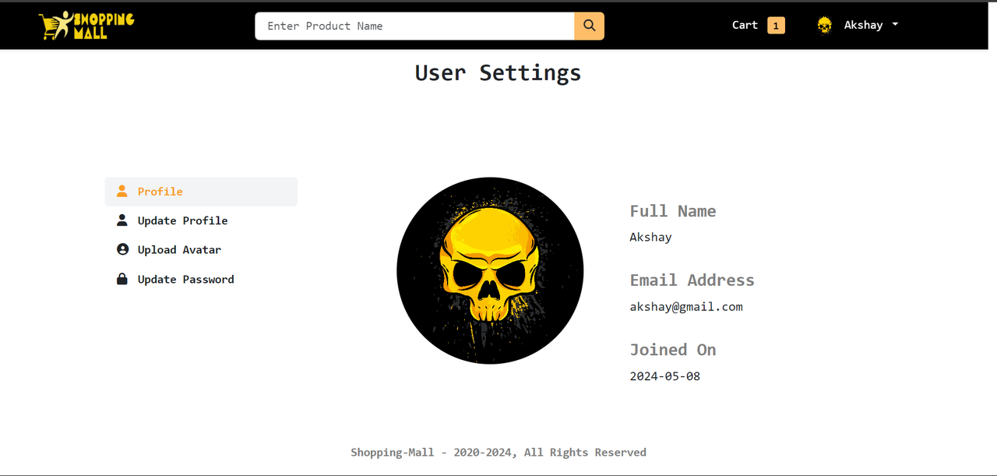Open the Akshay account menu
Image resolution: width=997 pixels, height=476 pixels.
point(857,25)
